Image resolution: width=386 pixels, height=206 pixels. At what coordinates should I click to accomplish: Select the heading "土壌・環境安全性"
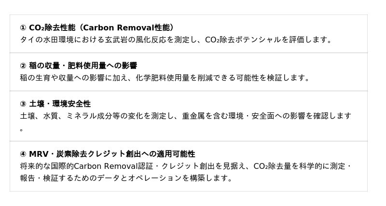click(60, 104)
